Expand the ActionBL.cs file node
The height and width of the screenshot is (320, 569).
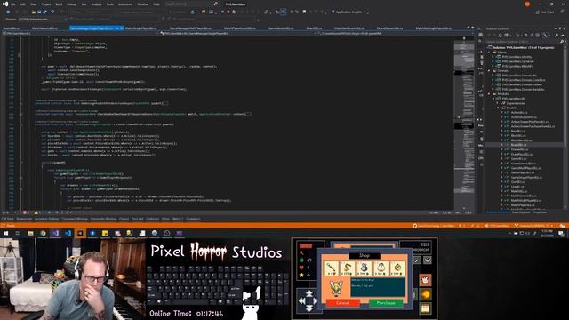click(x=501, y=113)
